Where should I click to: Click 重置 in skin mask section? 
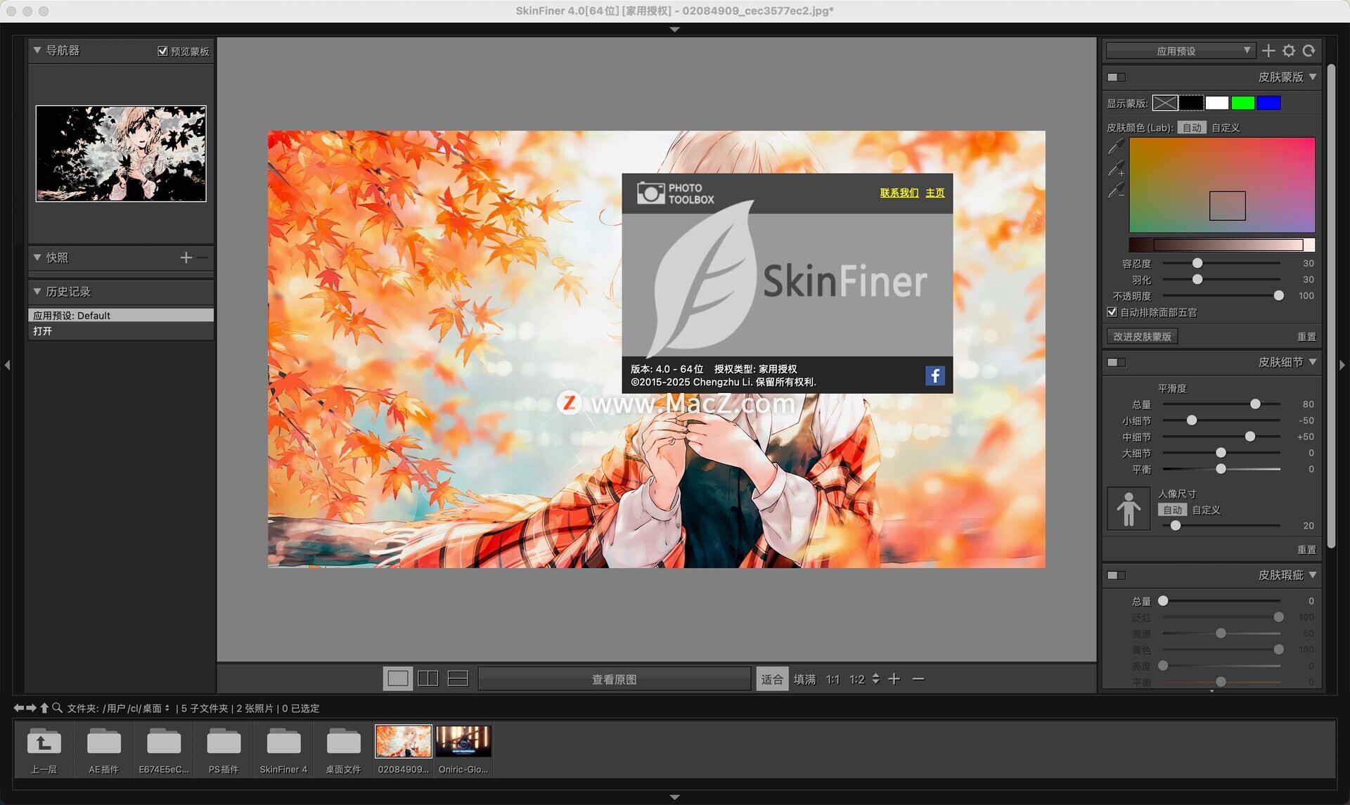(x=1306, y=337)
